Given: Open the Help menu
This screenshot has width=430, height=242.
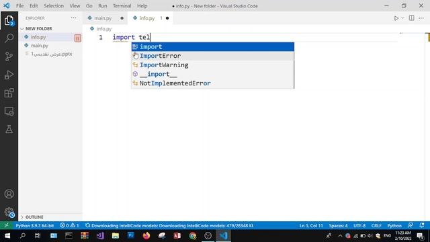Looking at the screenshot, I should pos(142,6).
